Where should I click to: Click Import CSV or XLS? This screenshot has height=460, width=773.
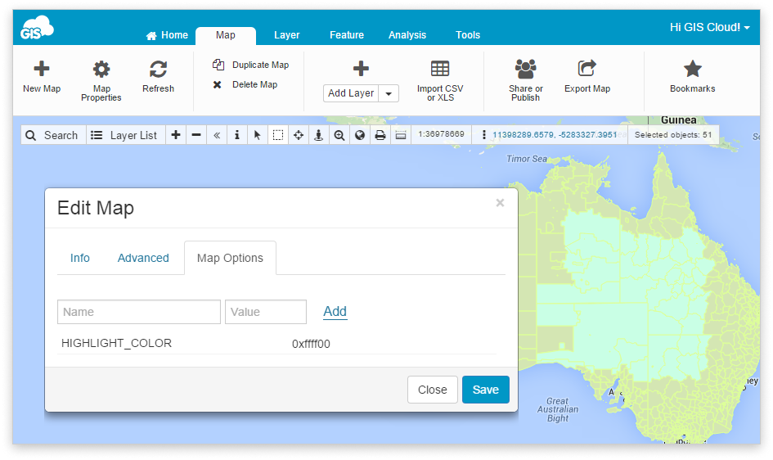(440, 81)
